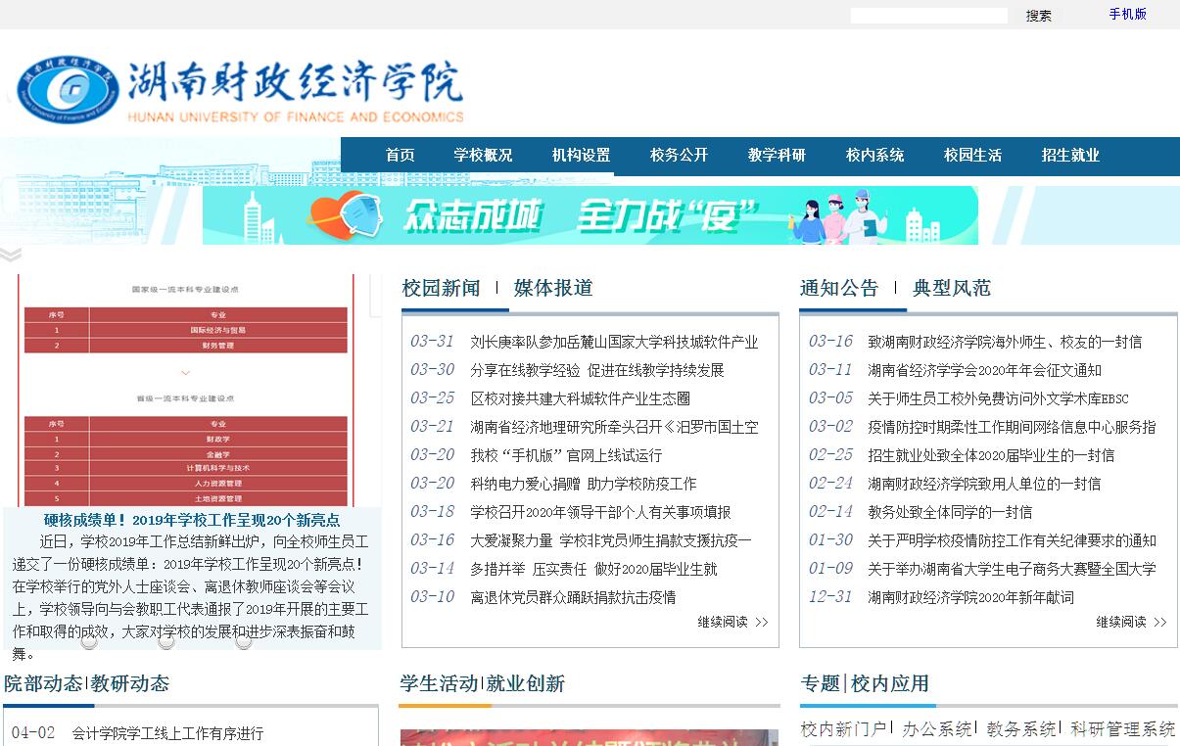Select the second carousel slide dot
The height and width of the screenshot is (746, 1180).
tap(166, 642)
